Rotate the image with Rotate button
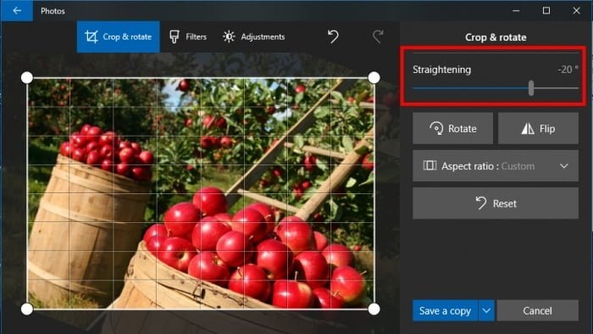 [452, 128]
